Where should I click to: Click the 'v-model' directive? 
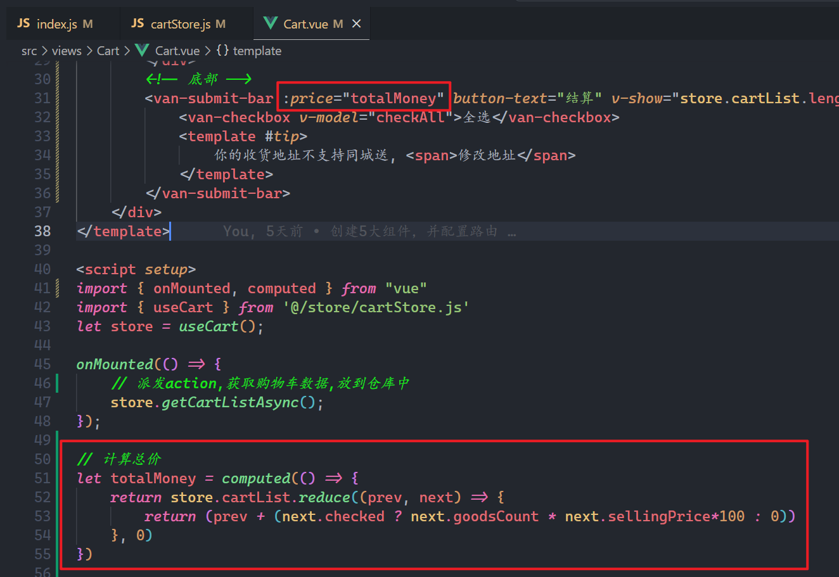click(x=329, y=117)
